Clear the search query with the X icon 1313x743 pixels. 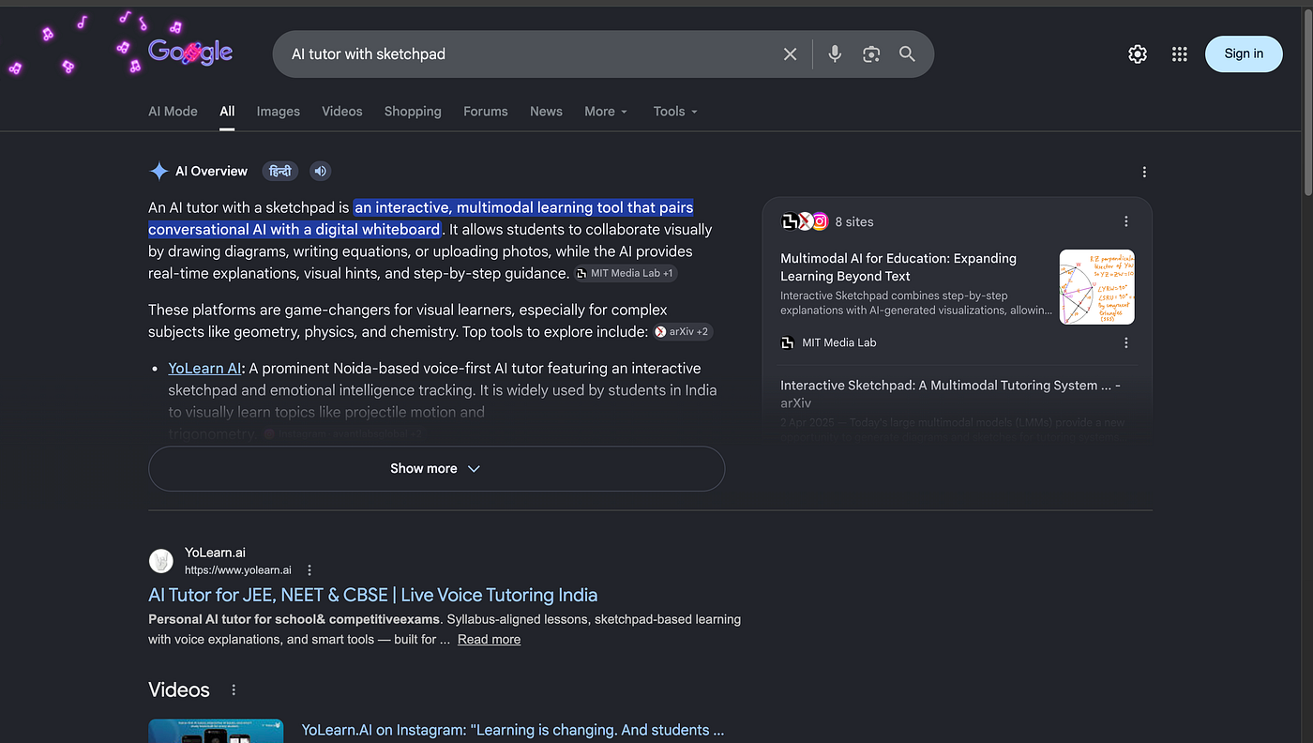(790, 54)
